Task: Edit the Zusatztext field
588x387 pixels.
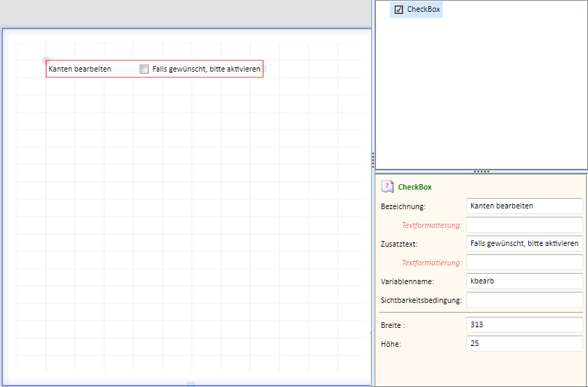Action: 524,243
